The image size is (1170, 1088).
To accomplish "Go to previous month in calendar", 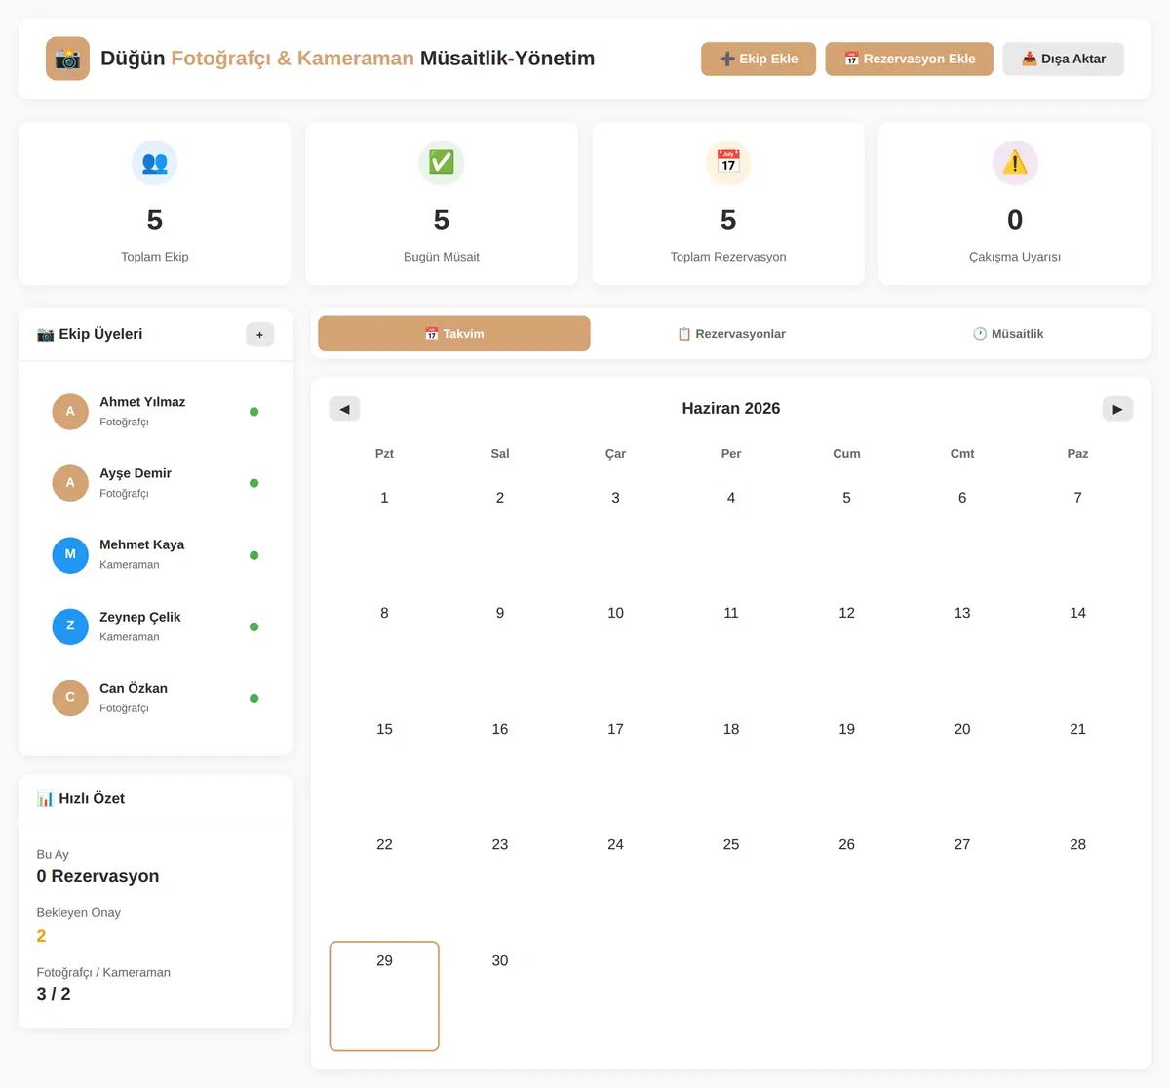I will click(x=344, y=409).
